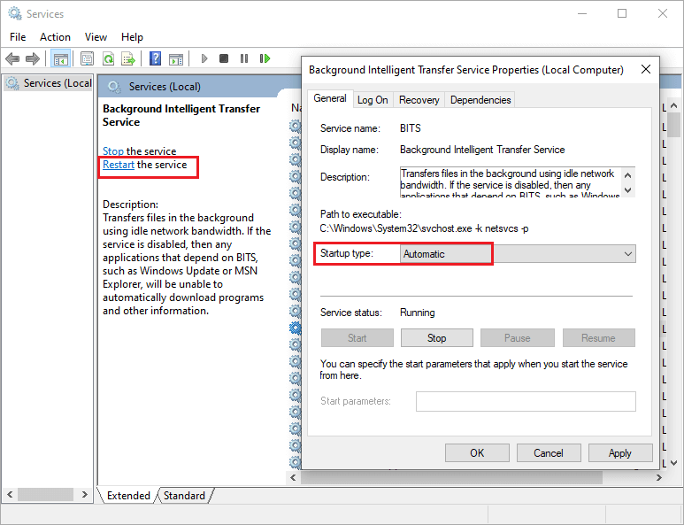Click the Forward arrow toolbar icon

[33, 58]
